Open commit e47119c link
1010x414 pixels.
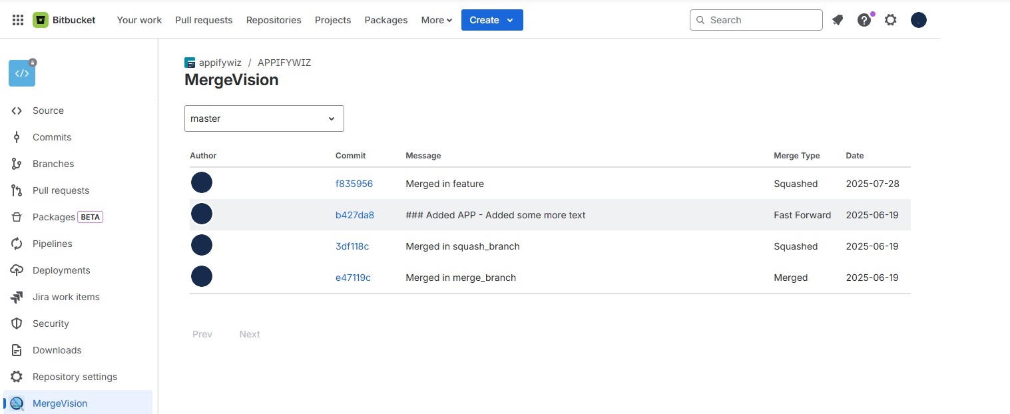(x=353, y=278)
